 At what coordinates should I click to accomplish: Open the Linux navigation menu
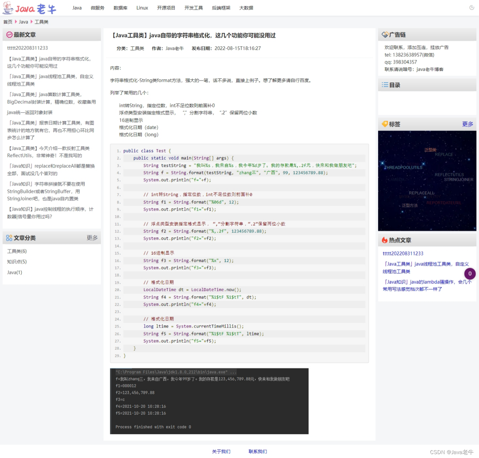[x=142, y=7]
